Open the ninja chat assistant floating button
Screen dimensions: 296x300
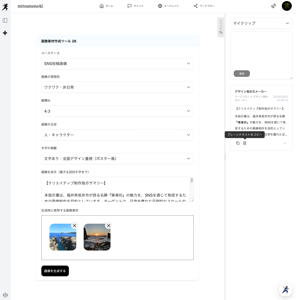285,290
